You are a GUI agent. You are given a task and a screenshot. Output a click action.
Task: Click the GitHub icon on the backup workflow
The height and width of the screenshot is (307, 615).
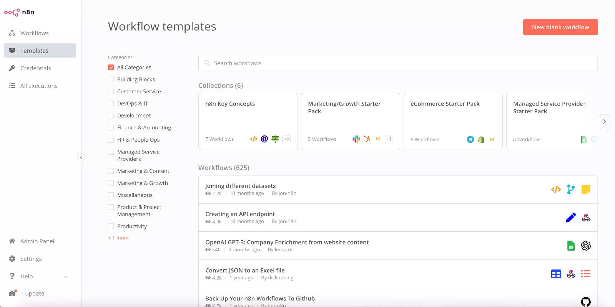pos(585,302)
